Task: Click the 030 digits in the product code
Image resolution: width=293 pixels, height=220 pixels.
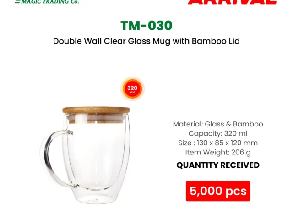Action: pos(161,26)
